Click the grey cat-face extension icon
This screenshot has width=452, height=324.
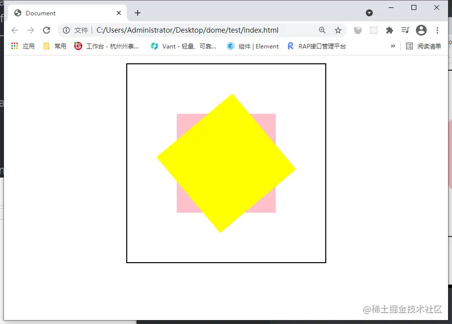(x=358, y=30)
